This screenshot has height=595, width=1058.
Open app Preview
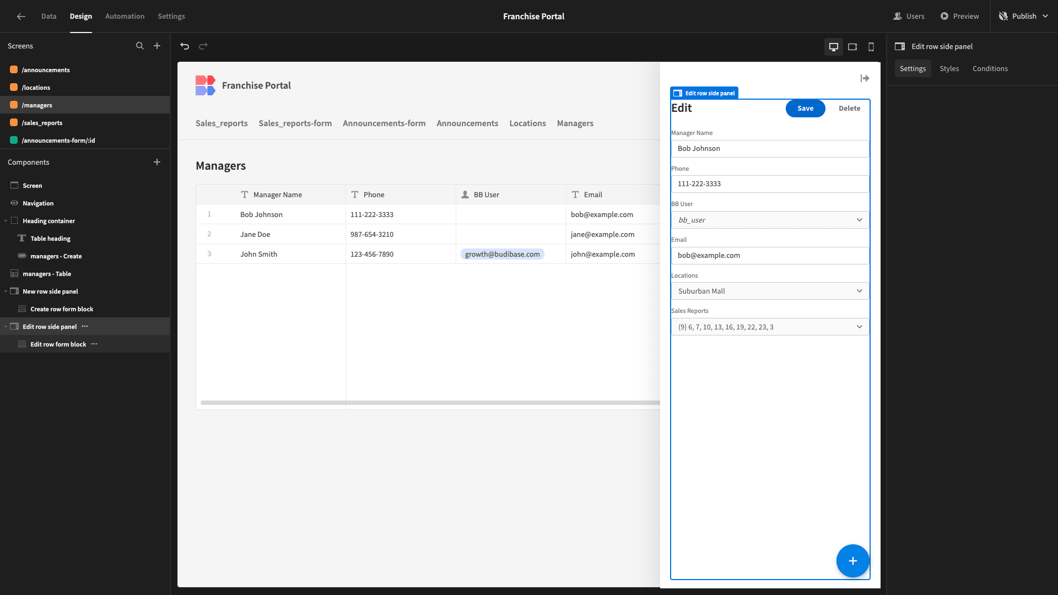click(959, 17)
